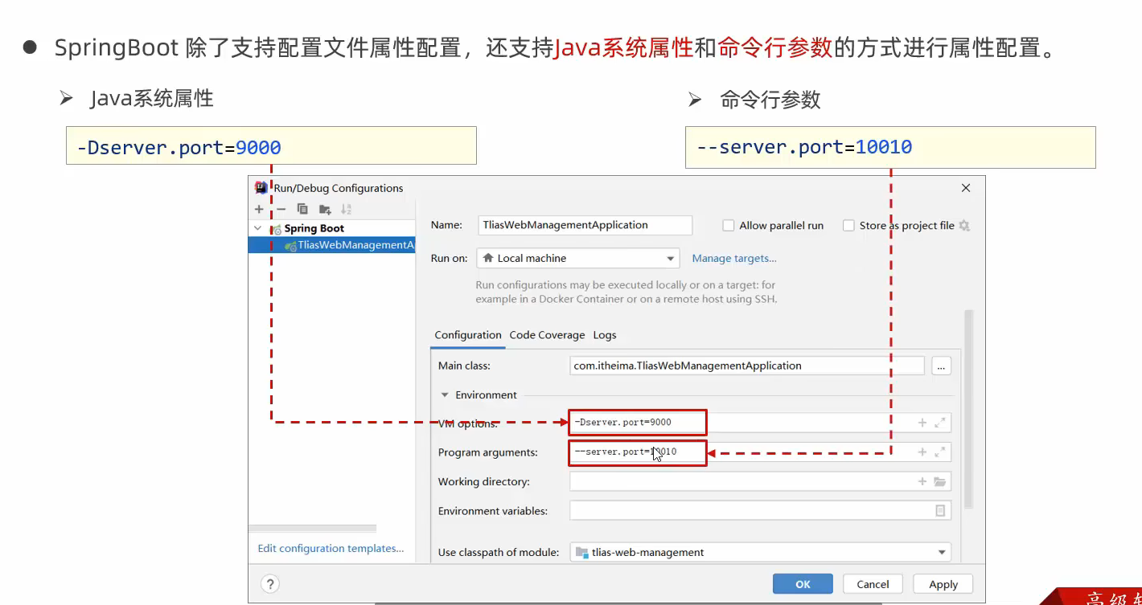Browse for Working directory folder icon
The width and height of the screenshot is (1142, 605).
click(x=939, y=481)
